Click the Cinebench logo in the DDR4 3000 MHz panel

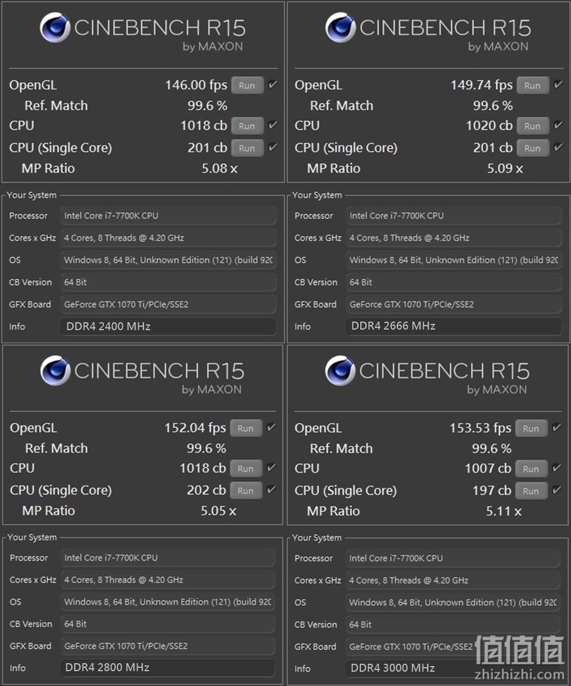340,371
